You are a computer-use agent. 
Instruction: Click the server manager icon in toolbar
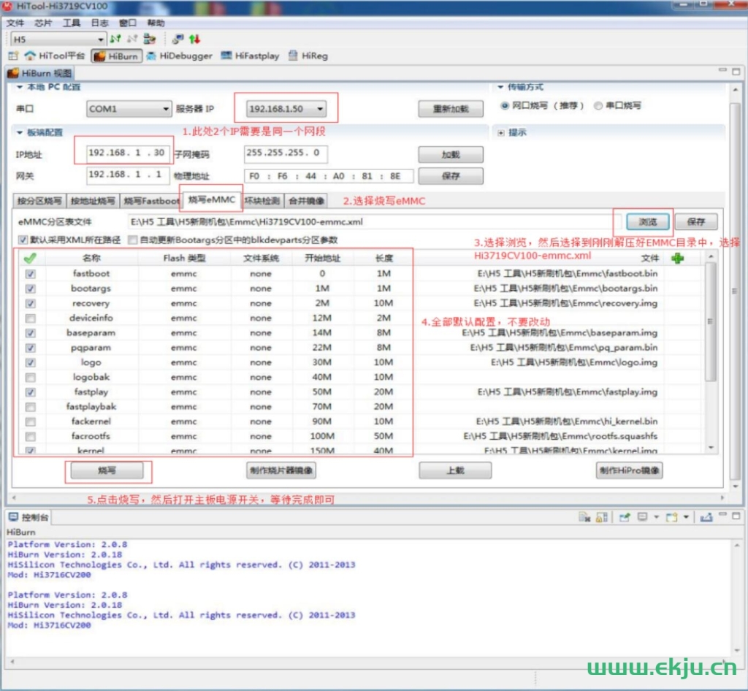pos(149,39)
